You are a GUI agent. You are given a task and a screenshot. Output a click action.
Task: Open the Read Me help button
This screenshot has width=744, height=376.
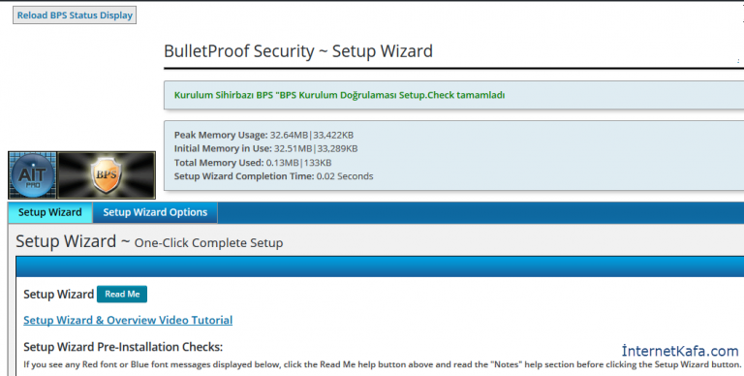pyautogui.click(x=122, y=294)
